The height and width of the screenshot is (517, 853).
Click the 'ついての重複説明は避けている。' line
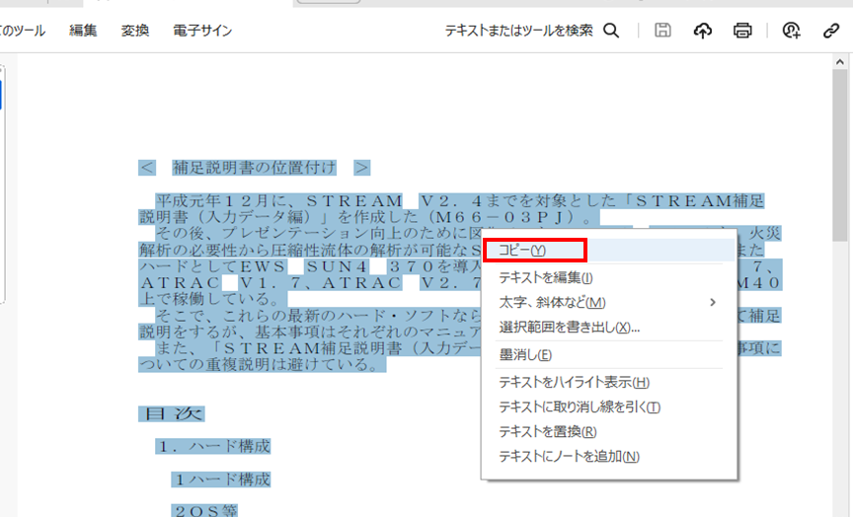(x=263, y=364)
